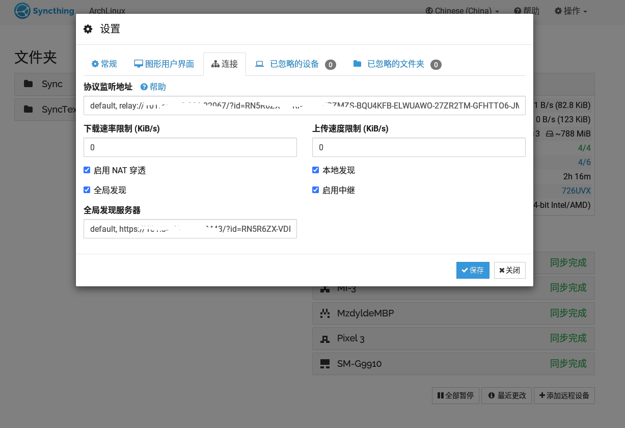Expand the SM-G9910 device row
The width and height of the screenshot is (625, 428).
(x=453, y=364)
